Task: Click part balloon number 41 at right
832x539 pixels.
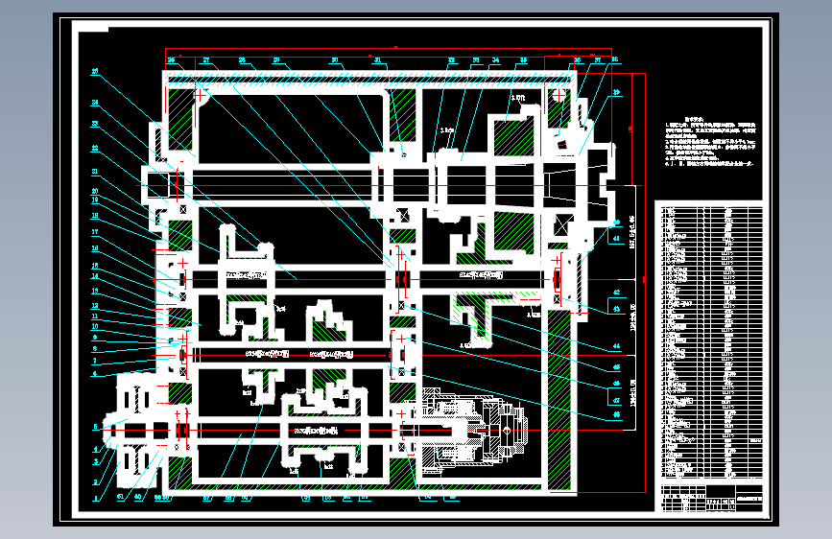Action: (x=617, y=238)
